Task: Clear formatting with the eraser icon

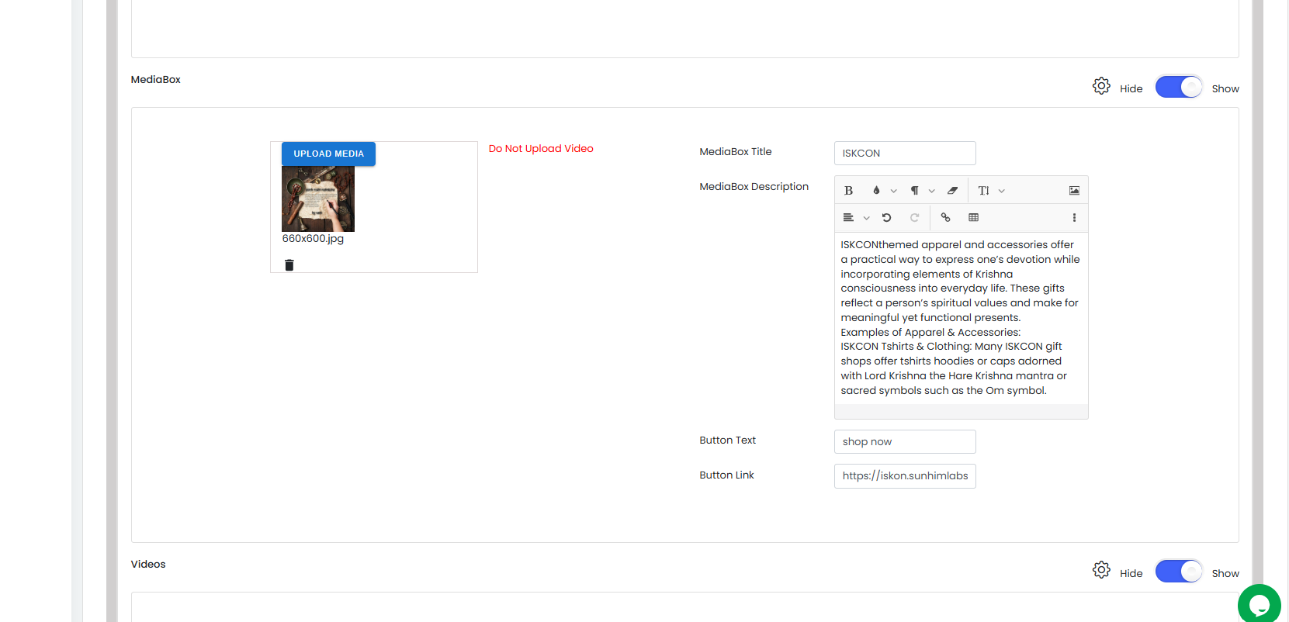Action: pos(952,191)
